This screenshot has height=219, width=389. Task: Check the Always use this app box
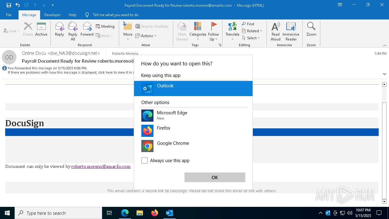click(x=144, y=160)
